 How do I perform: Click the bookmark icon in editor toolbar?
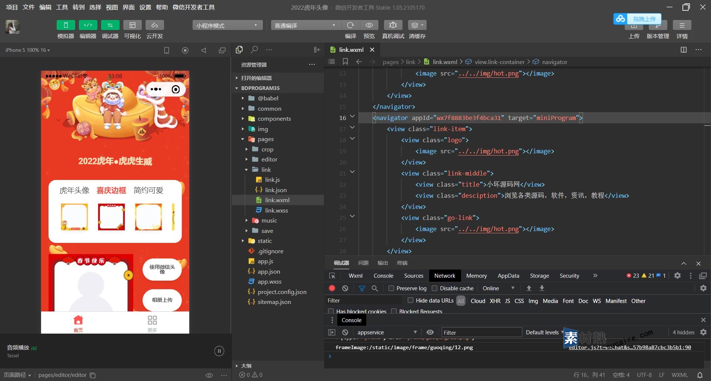point(345,62)
